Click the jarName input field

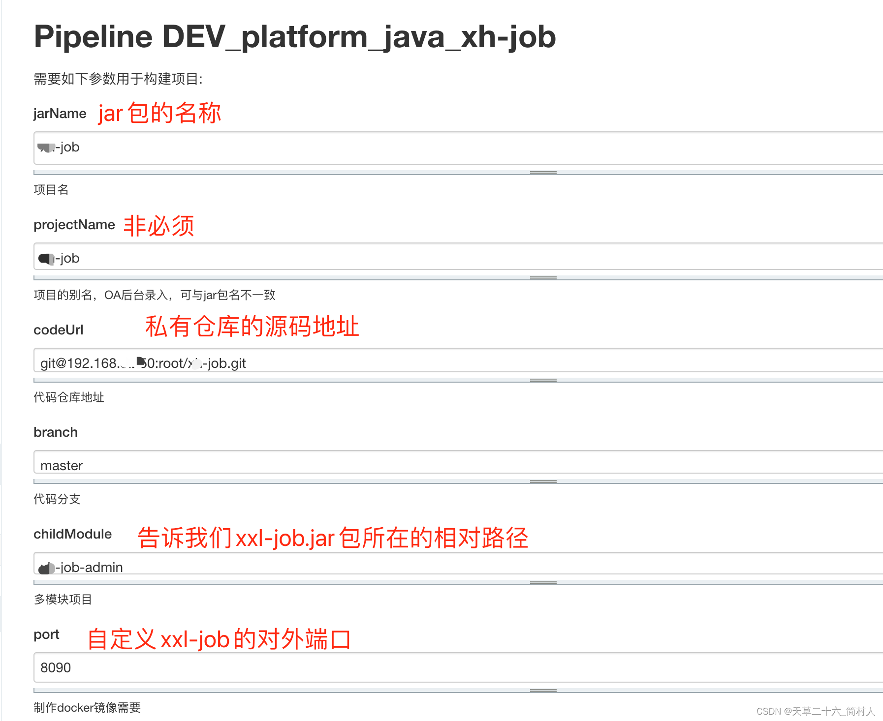pos(458,148)
